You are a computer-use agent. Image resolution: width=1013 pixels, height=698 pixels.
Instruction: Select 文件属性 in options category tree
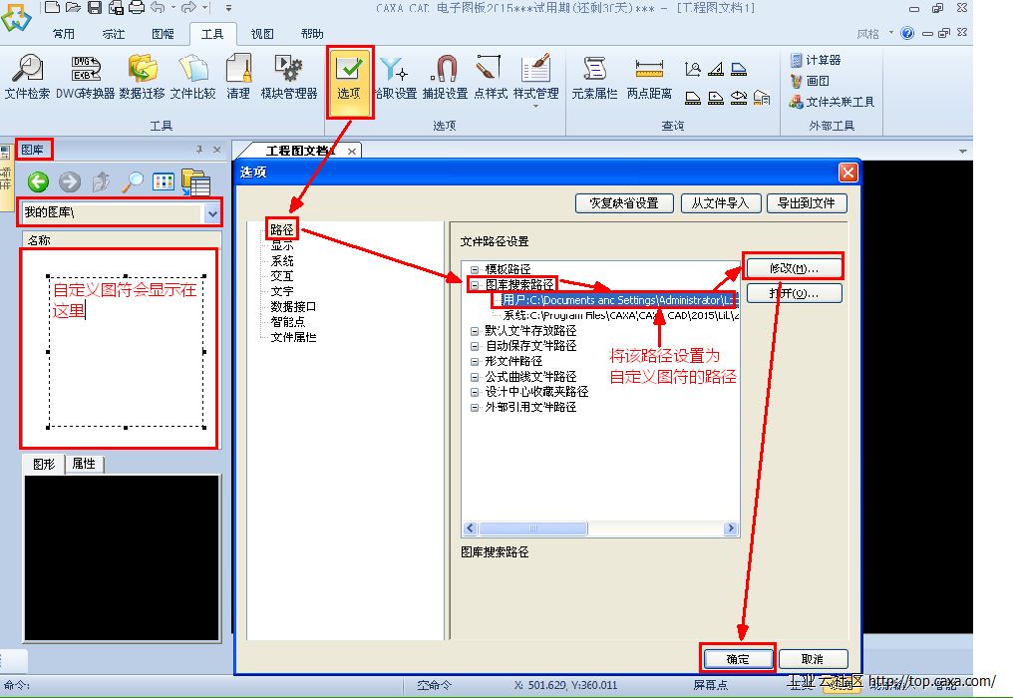click(293, 337)
